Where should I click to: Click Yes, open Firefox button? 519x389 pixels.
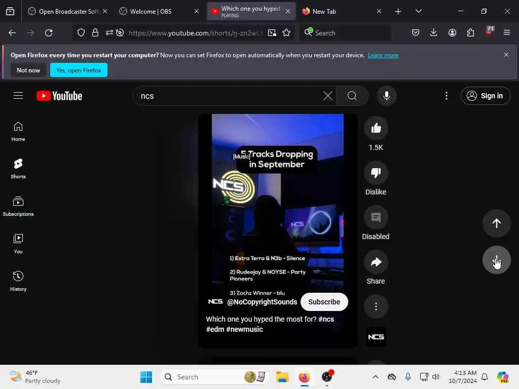coord(79,70)
